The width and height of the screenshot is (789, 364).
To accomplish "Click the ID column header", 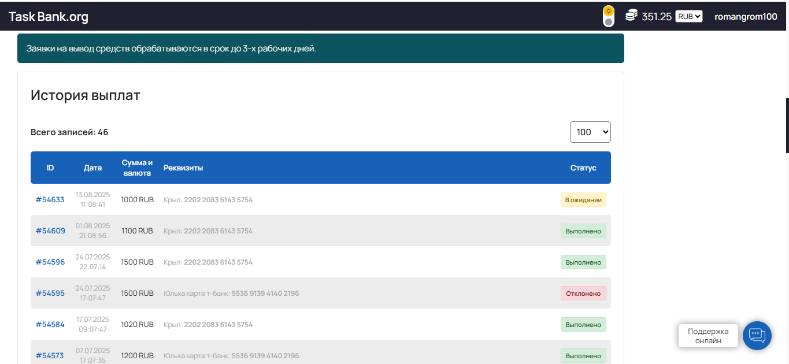I will click(x=50, y=168).
